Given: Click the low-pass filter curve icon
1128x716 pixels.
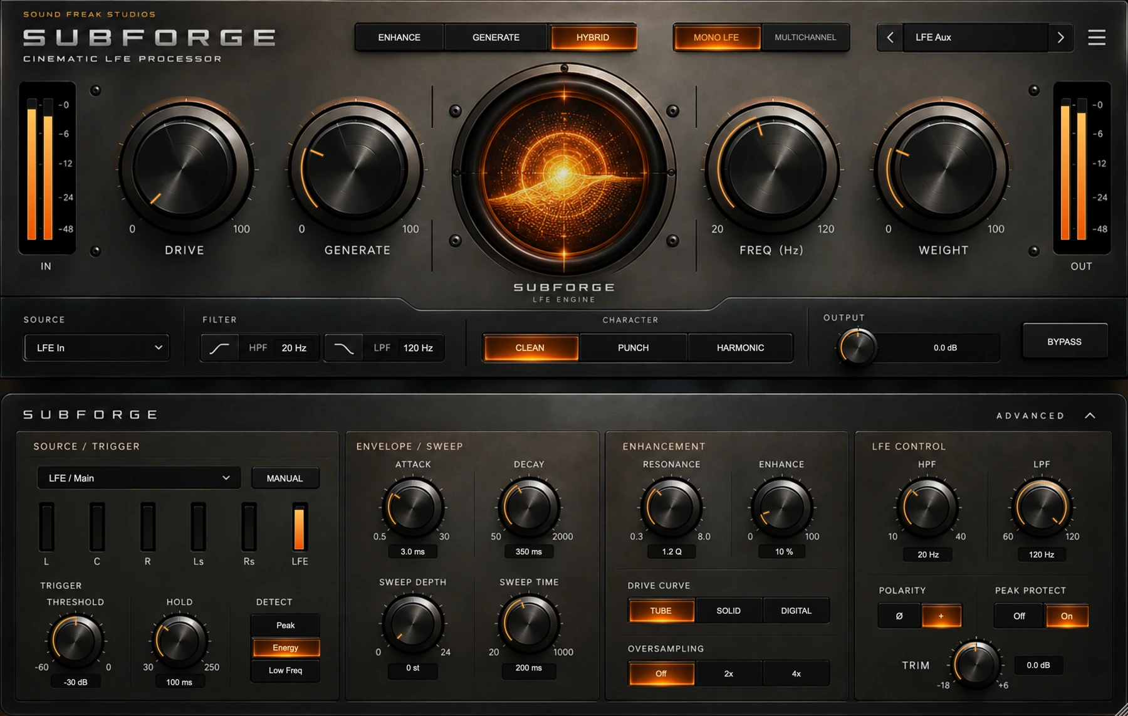Looking at the screenshot, I should point(343,348).
